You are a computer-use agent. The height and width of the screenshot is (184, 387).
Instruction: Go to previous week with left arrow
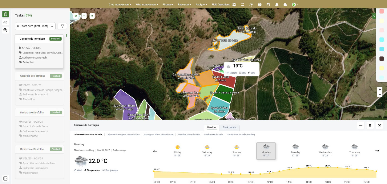tap(155, 151)
